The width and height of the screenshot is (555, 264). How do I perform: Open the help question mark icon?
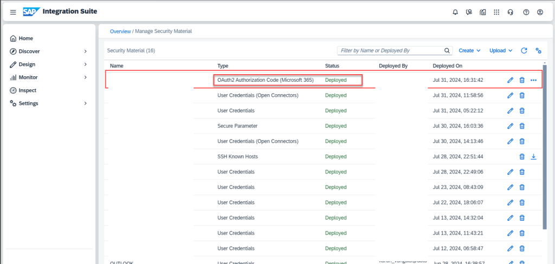tap(526, 12)
